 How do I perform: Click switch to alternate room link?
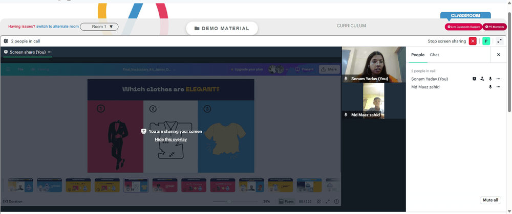[x=57, y=27]
